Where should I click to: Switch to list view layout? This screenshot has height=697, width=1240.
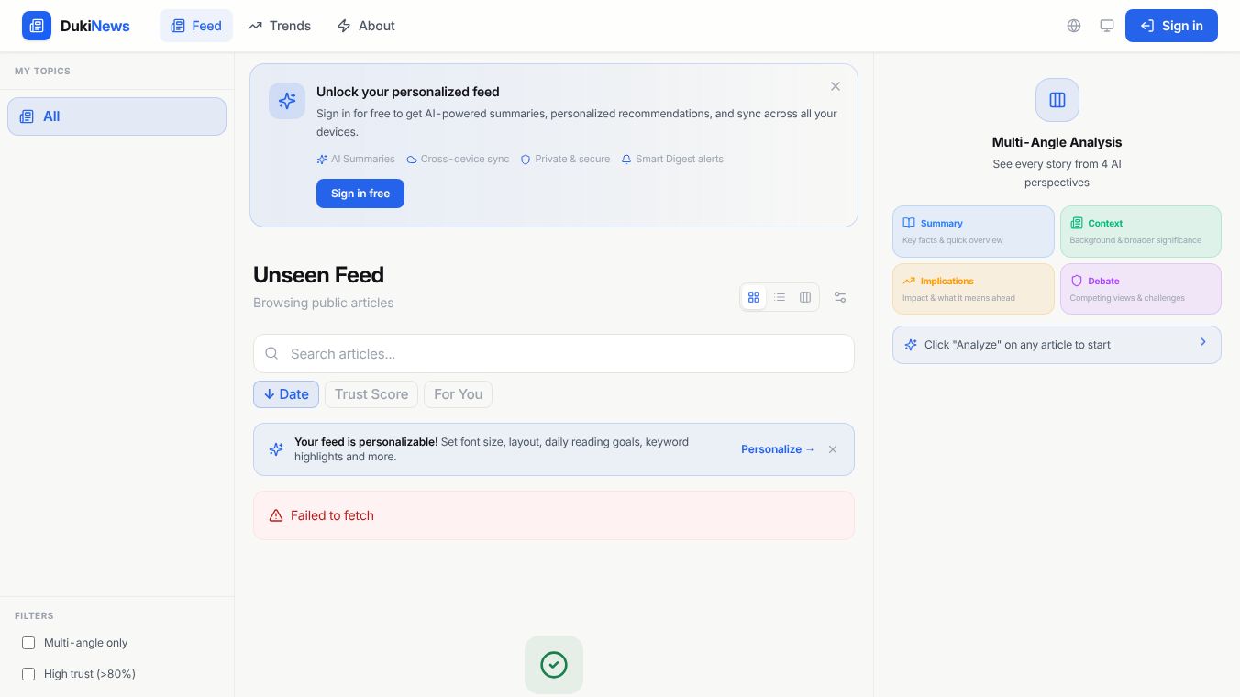coord(780,297)
